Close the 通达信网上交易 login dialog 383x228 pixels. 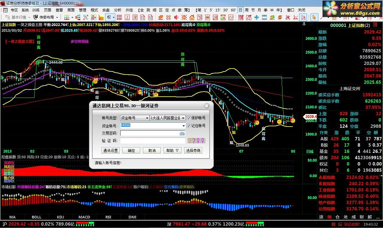point(207,106)
